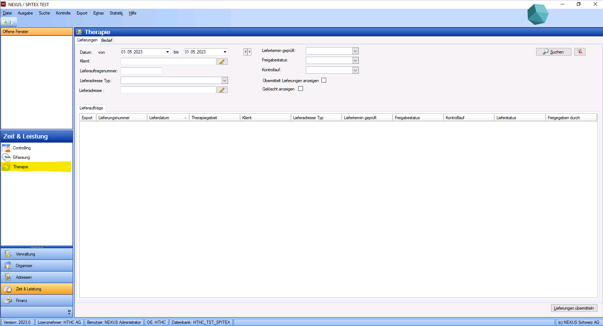Expand the Lieferadresse Typ combo box
The image size is (603, 326).
coord(224,80)
